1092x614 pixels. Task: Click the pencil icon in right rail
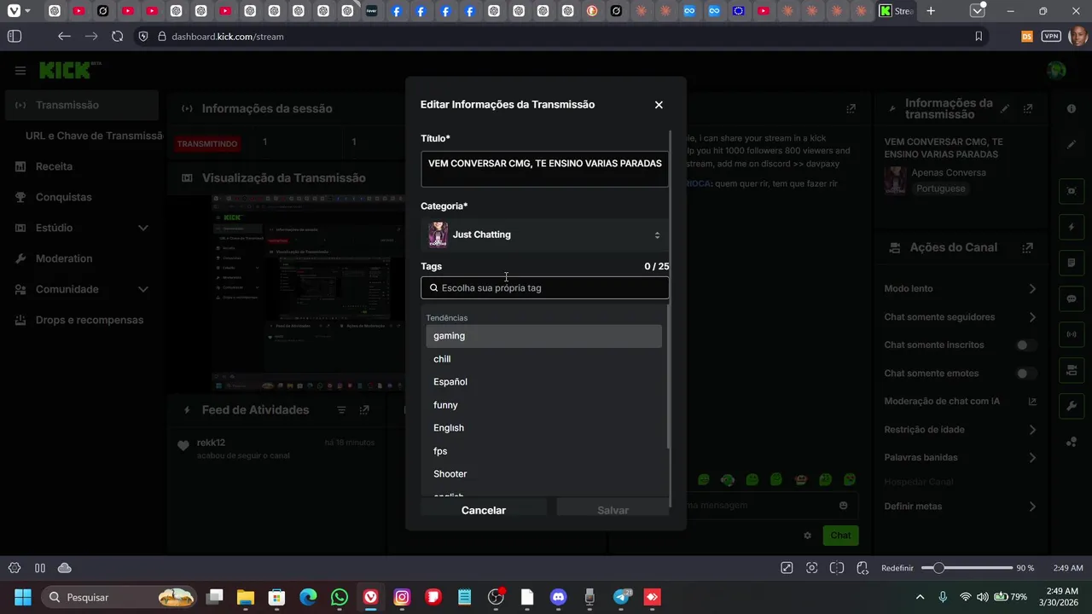point(1072,145)
